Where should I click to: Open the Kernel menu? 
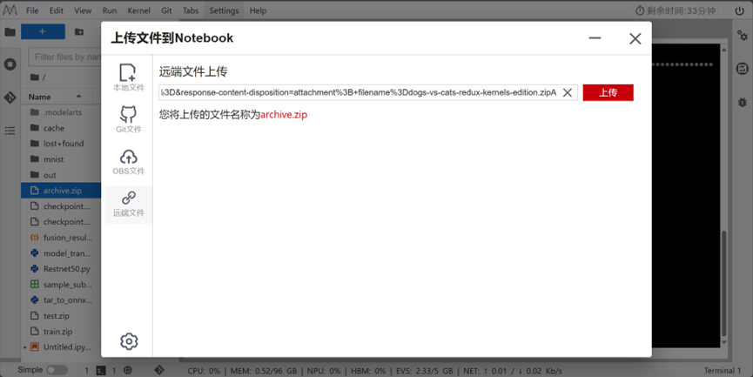coord(138,10)
